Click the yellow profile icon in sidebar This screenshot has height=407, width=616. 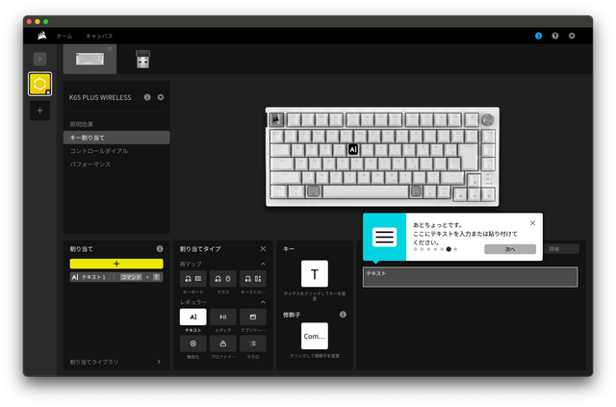[x=39, y=84]
